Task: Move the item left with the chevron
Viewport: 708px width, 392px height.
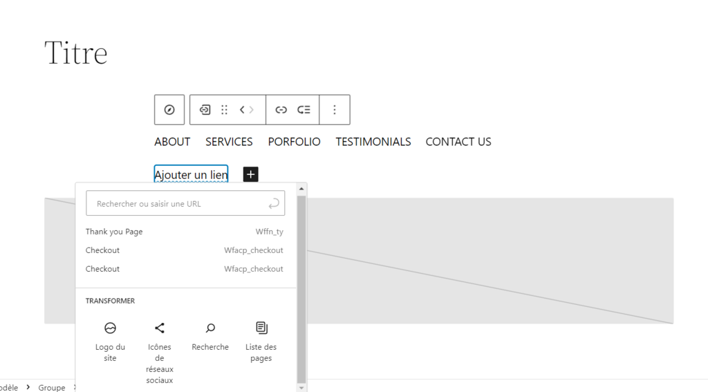Action: coord(242,110)
